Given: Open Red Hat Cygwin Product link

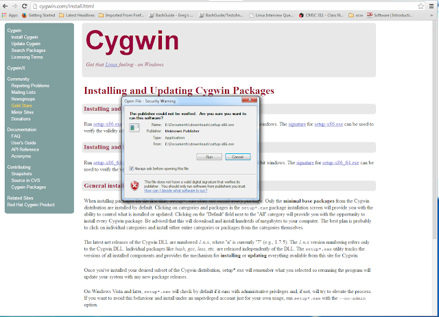Looking at the screenshot, I should (31, 205).
